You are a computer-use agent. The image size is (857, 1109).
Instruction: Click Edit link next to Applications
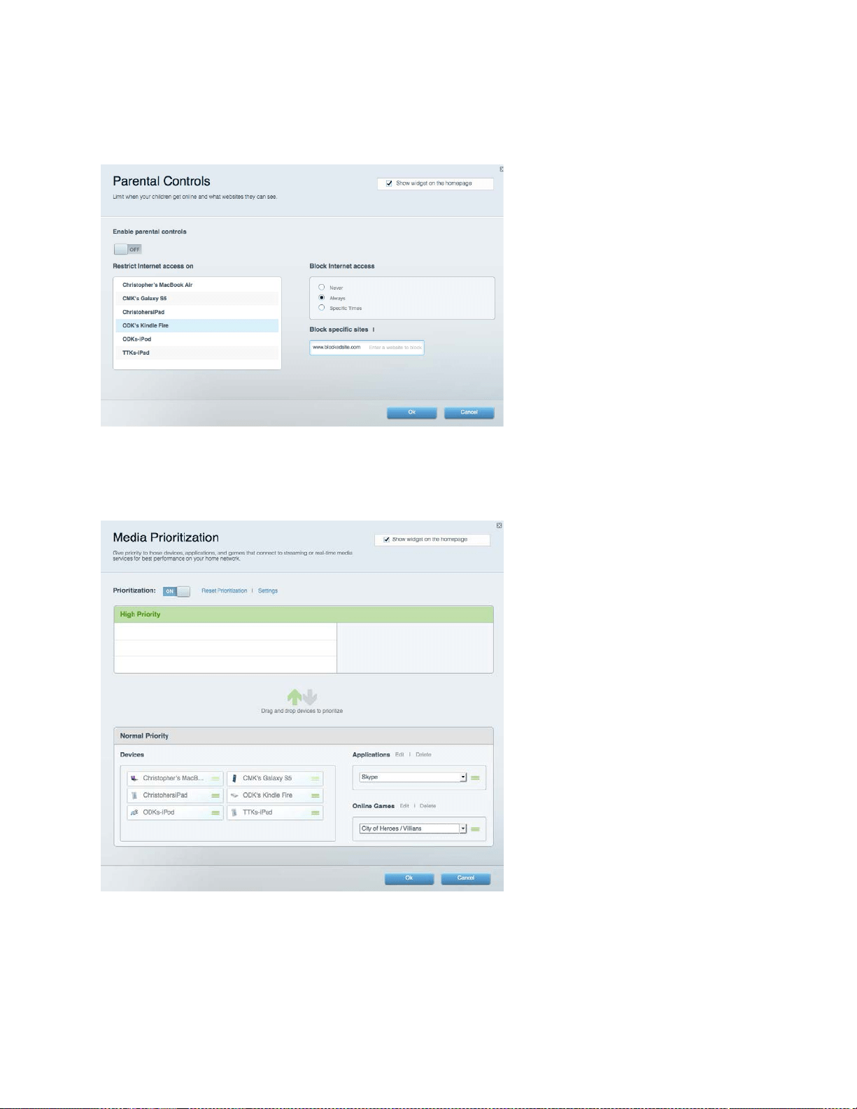(x=399, y=755)
